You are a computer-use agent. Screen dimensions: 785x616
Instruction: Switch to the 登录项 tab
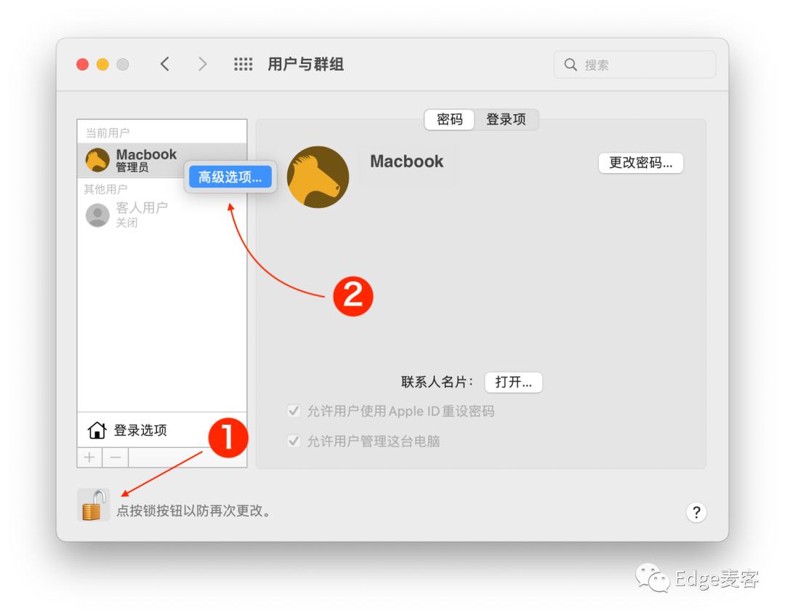507,120
